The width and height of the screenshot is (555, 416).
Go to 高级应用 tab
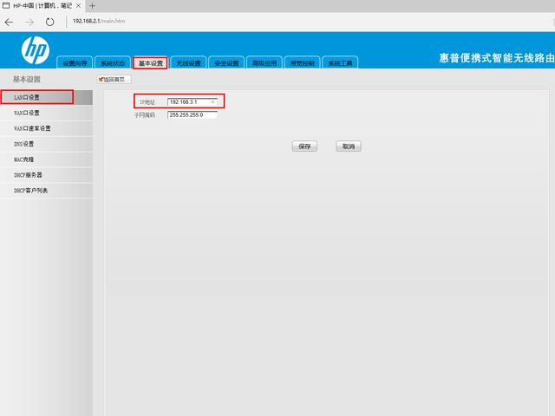(264, 63)
